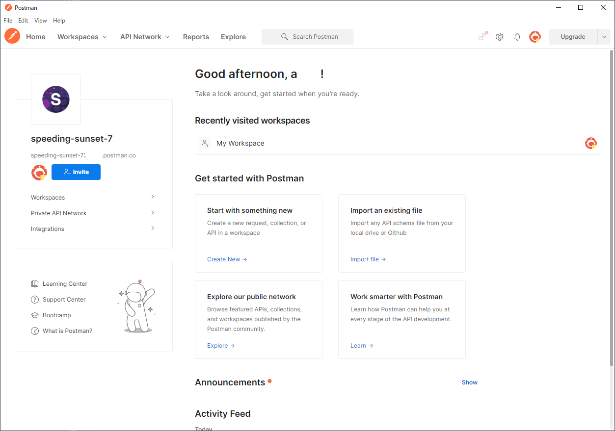Click the Activity Feed heading

[x=223, y=414]
